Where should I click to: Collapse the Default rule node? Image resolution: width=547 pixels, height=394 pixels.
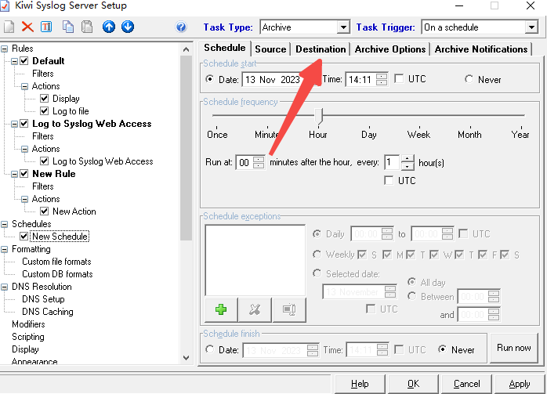[x=14, y=61]
